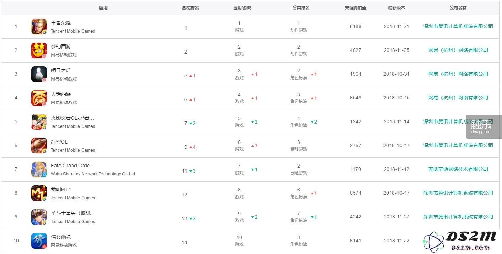Click keyword coverage value 2767
The width and height of the screenshot is (502, 254).
pos(355,145)
